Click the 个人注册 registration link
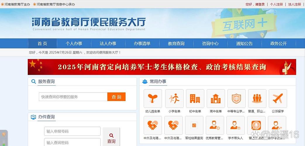The width and height of the screenshot is (305, 146). pos(276,4)
